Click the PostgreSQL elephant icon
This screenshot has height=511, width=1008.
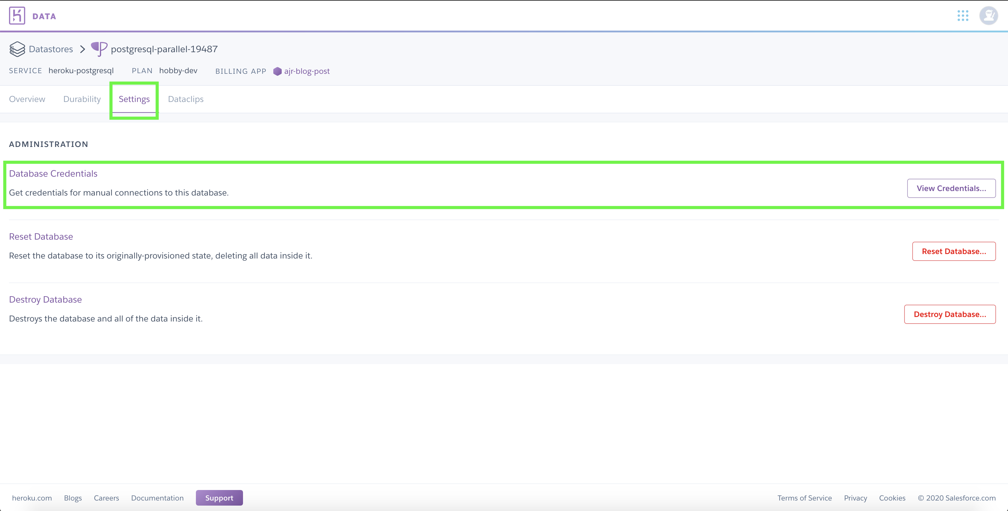coord(99,49)
